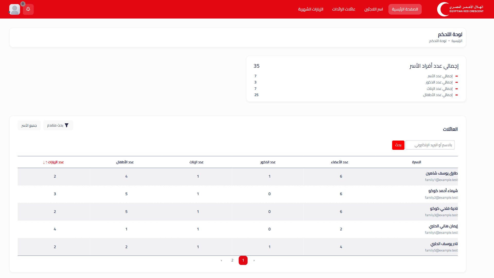Click the عدد الأطفال column header

(125, 162)
